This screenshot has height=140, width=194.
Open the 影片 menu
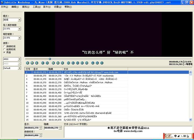pos(47,7)
